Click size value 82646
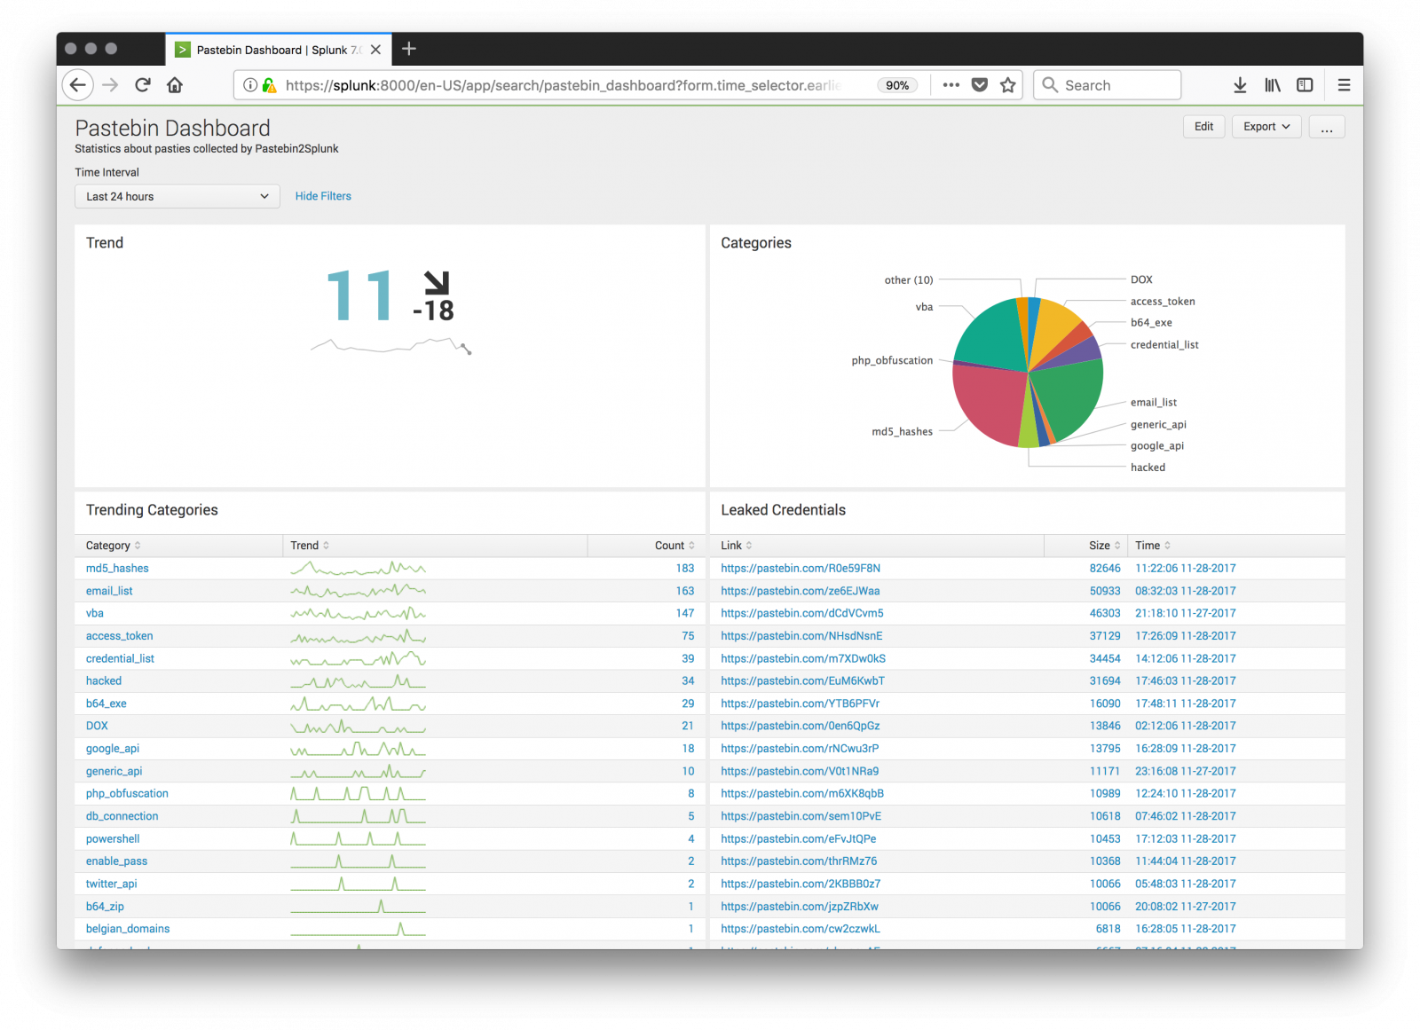1420x1030 pixels. pyautogui.click(x=1105, y=569)
